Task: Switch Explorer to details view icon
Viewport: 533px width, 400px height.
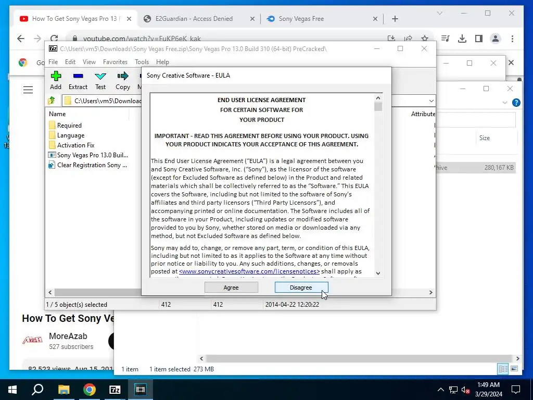Action: pos(503,369)
